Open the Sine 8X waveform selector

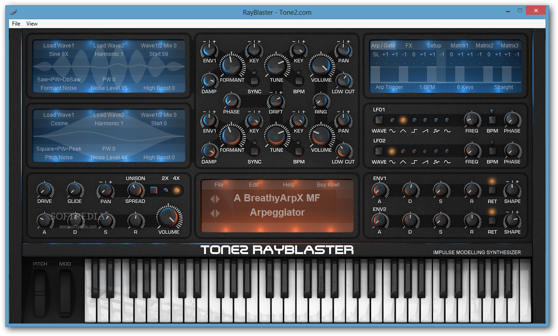(x=59, y=54)
